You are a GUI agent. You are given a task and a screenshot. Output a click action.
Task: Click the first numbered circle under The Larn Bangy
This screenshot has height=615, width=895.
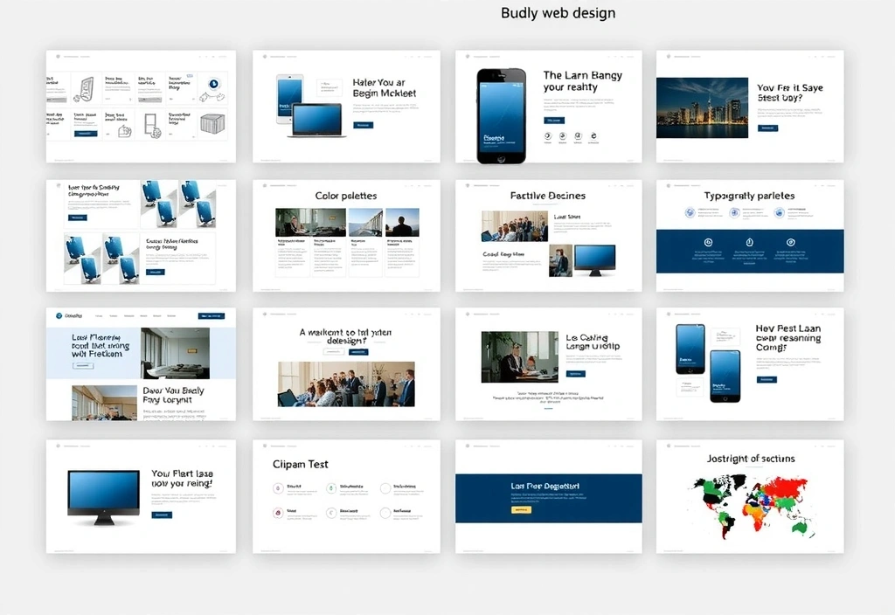click(547, 135)
